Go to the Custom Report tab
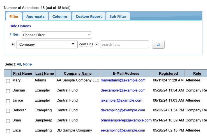The width and height of the screenshot is (207, 136). coord(89,16)
